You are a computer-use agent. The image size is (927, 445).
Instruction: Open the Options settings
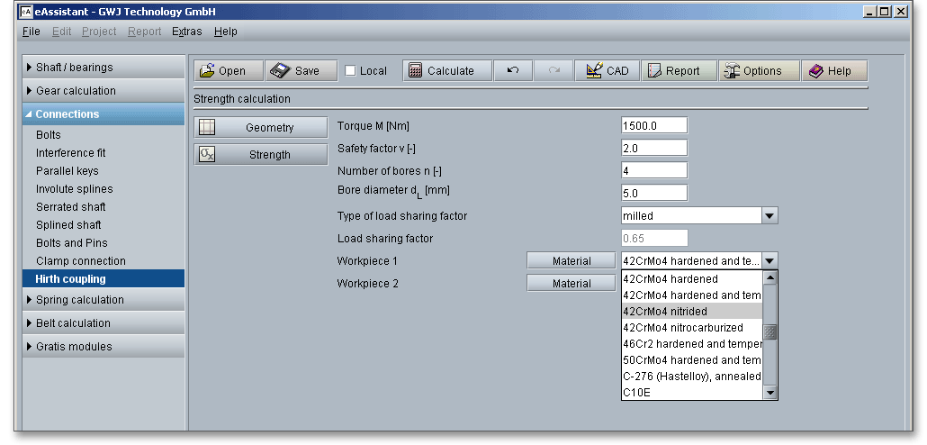tap(760, 71)
